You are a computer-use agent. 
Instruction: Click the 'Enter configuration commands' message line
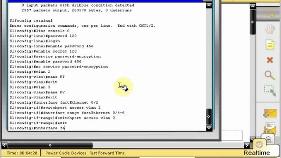tap(83, 25)
